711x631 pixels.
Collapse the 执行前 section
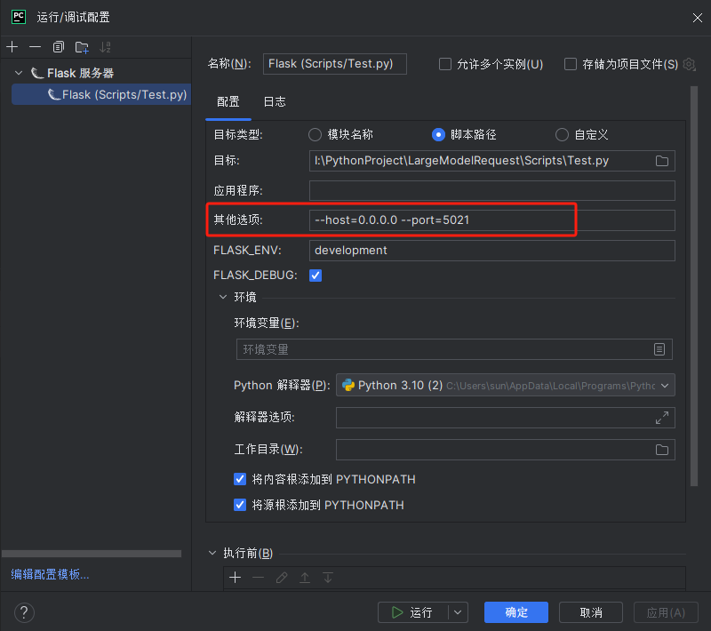pos(212,553)
